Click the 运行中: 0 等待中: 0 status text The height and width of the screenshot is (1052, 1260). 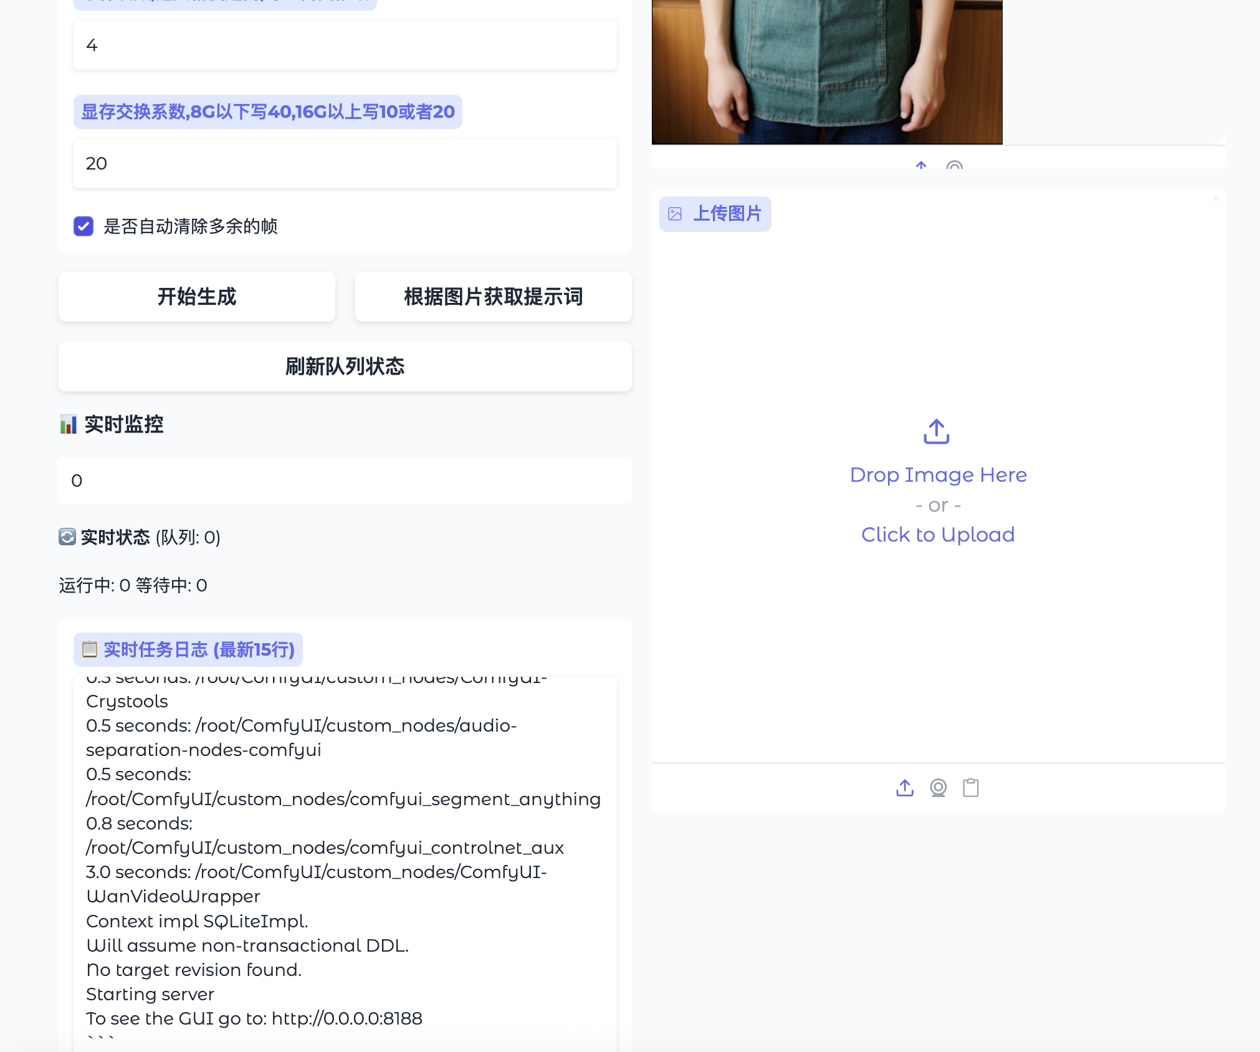133,585
